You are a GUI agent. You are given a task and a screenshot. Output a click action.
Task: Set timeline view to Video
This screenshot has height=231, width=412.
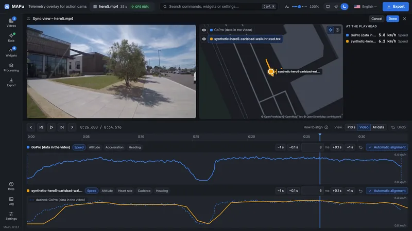[364, 127]
